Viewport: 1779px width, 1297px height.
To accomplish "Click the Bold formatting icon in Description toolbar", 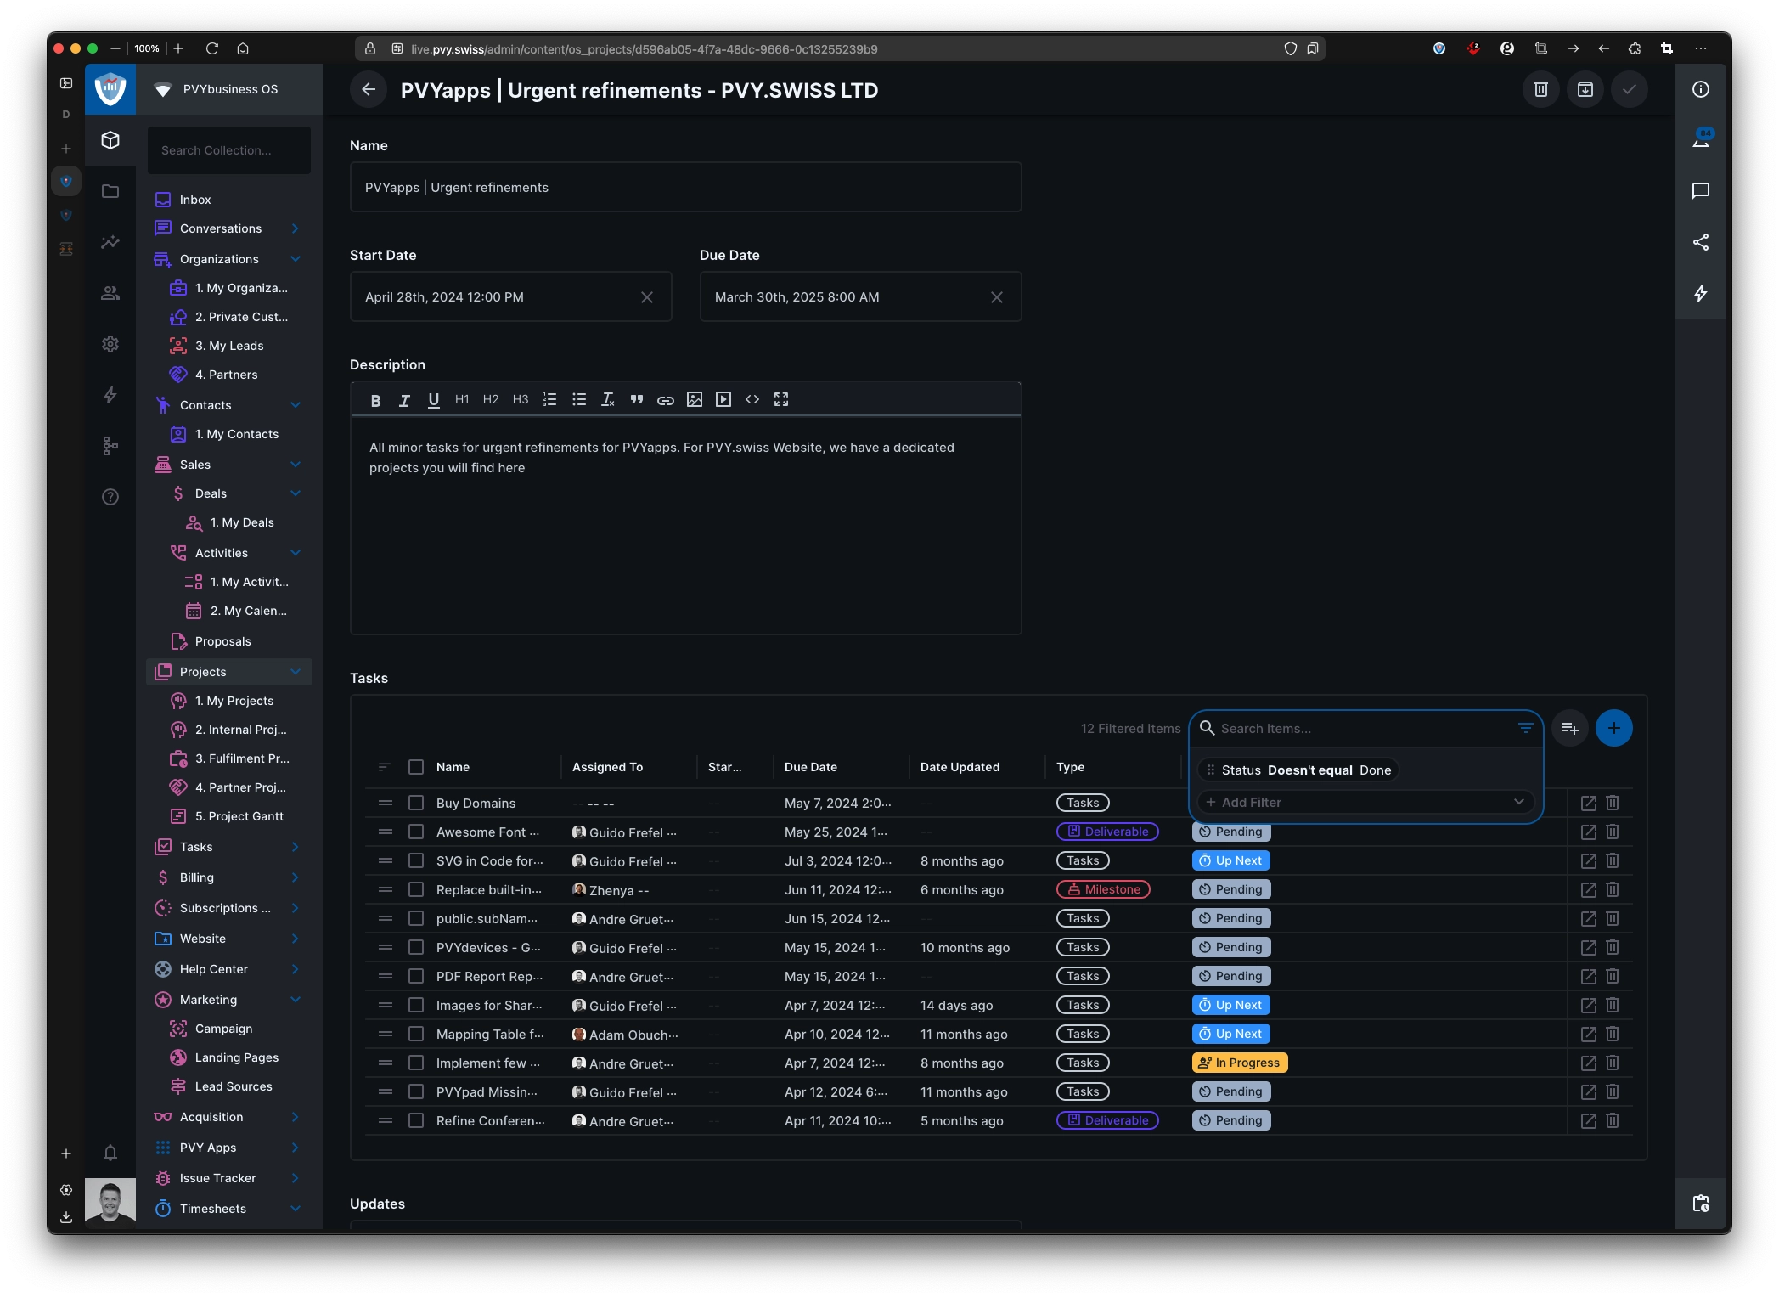I will [375, 399].
